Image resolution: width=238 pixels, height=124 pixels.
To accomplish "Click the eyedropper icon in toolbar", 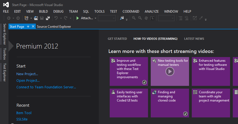I will pyautogui.click(x=201, y=18).
